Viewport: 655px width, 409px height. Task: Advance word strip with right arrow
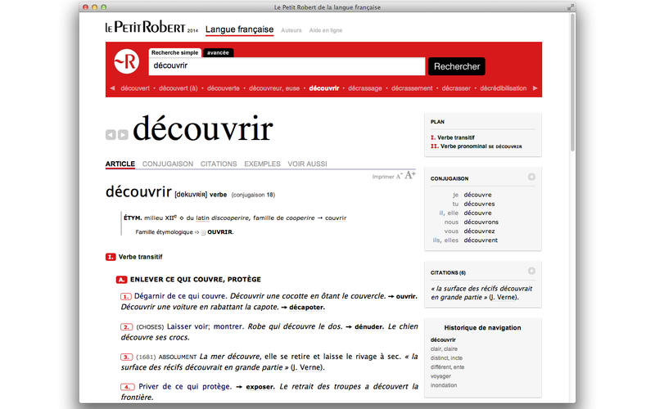(x=535, y=88)
